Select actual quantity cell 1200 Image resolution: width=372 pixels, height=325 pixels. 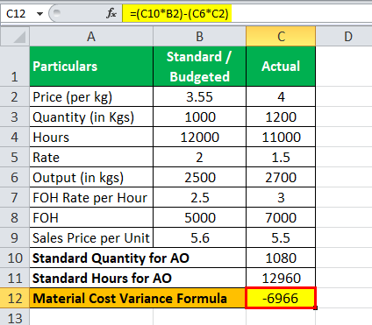point(281,117)
